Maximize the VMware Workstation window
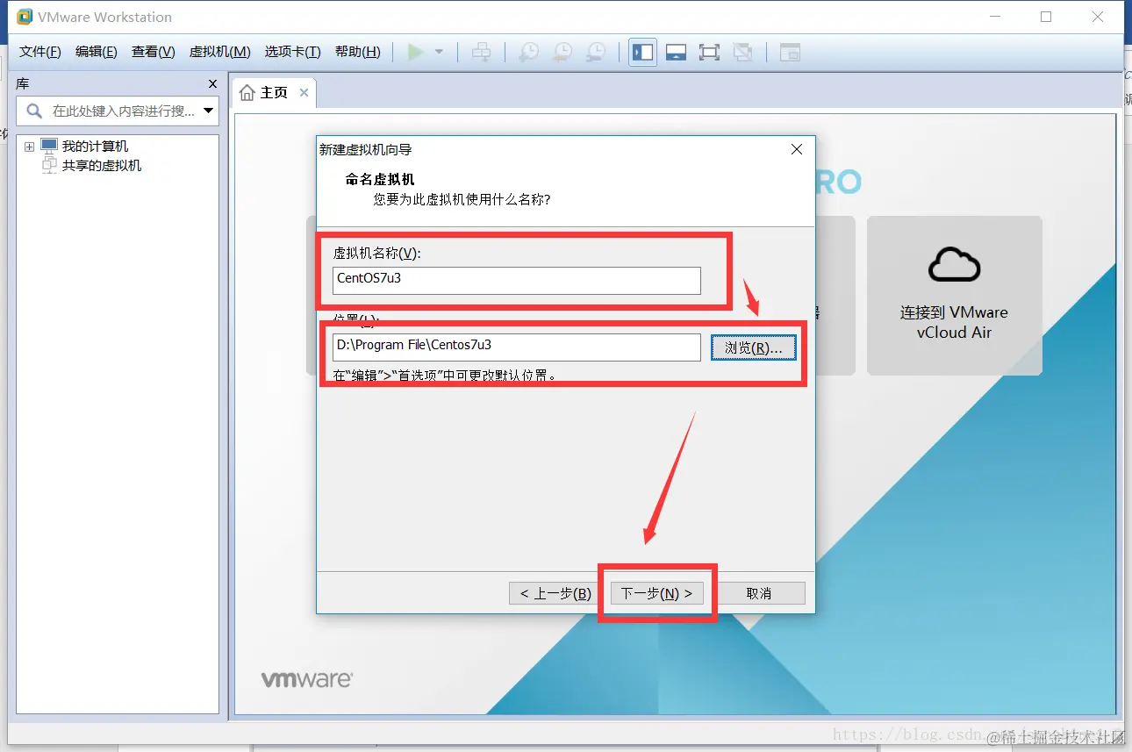Image resolution: width=1132 pixels, height=752 pixels. (x=1046, y=17)
